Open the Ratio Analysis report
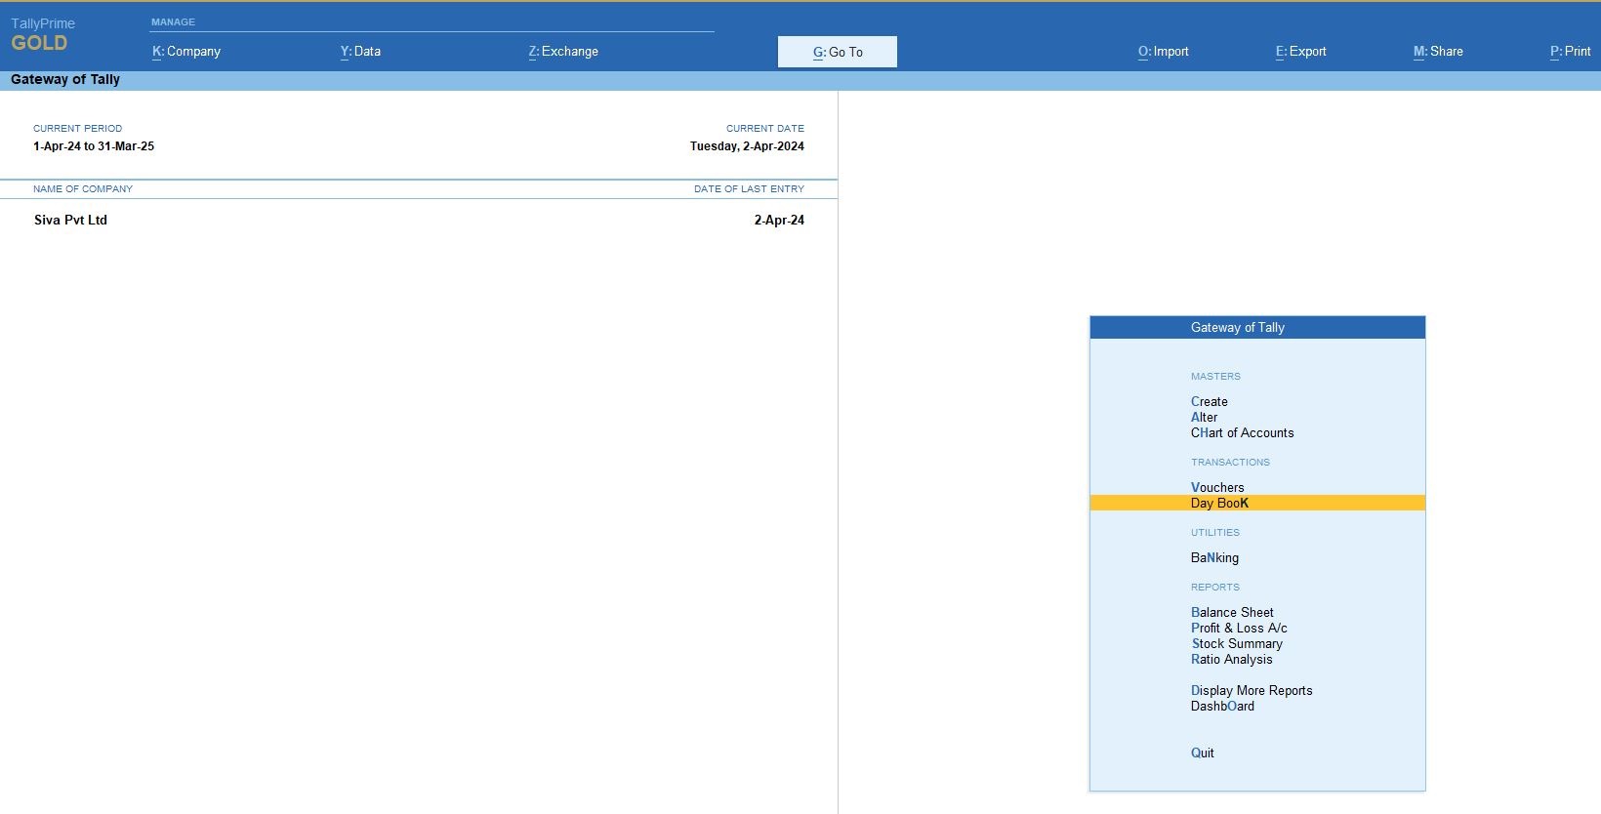 [x=1231, y=659]
